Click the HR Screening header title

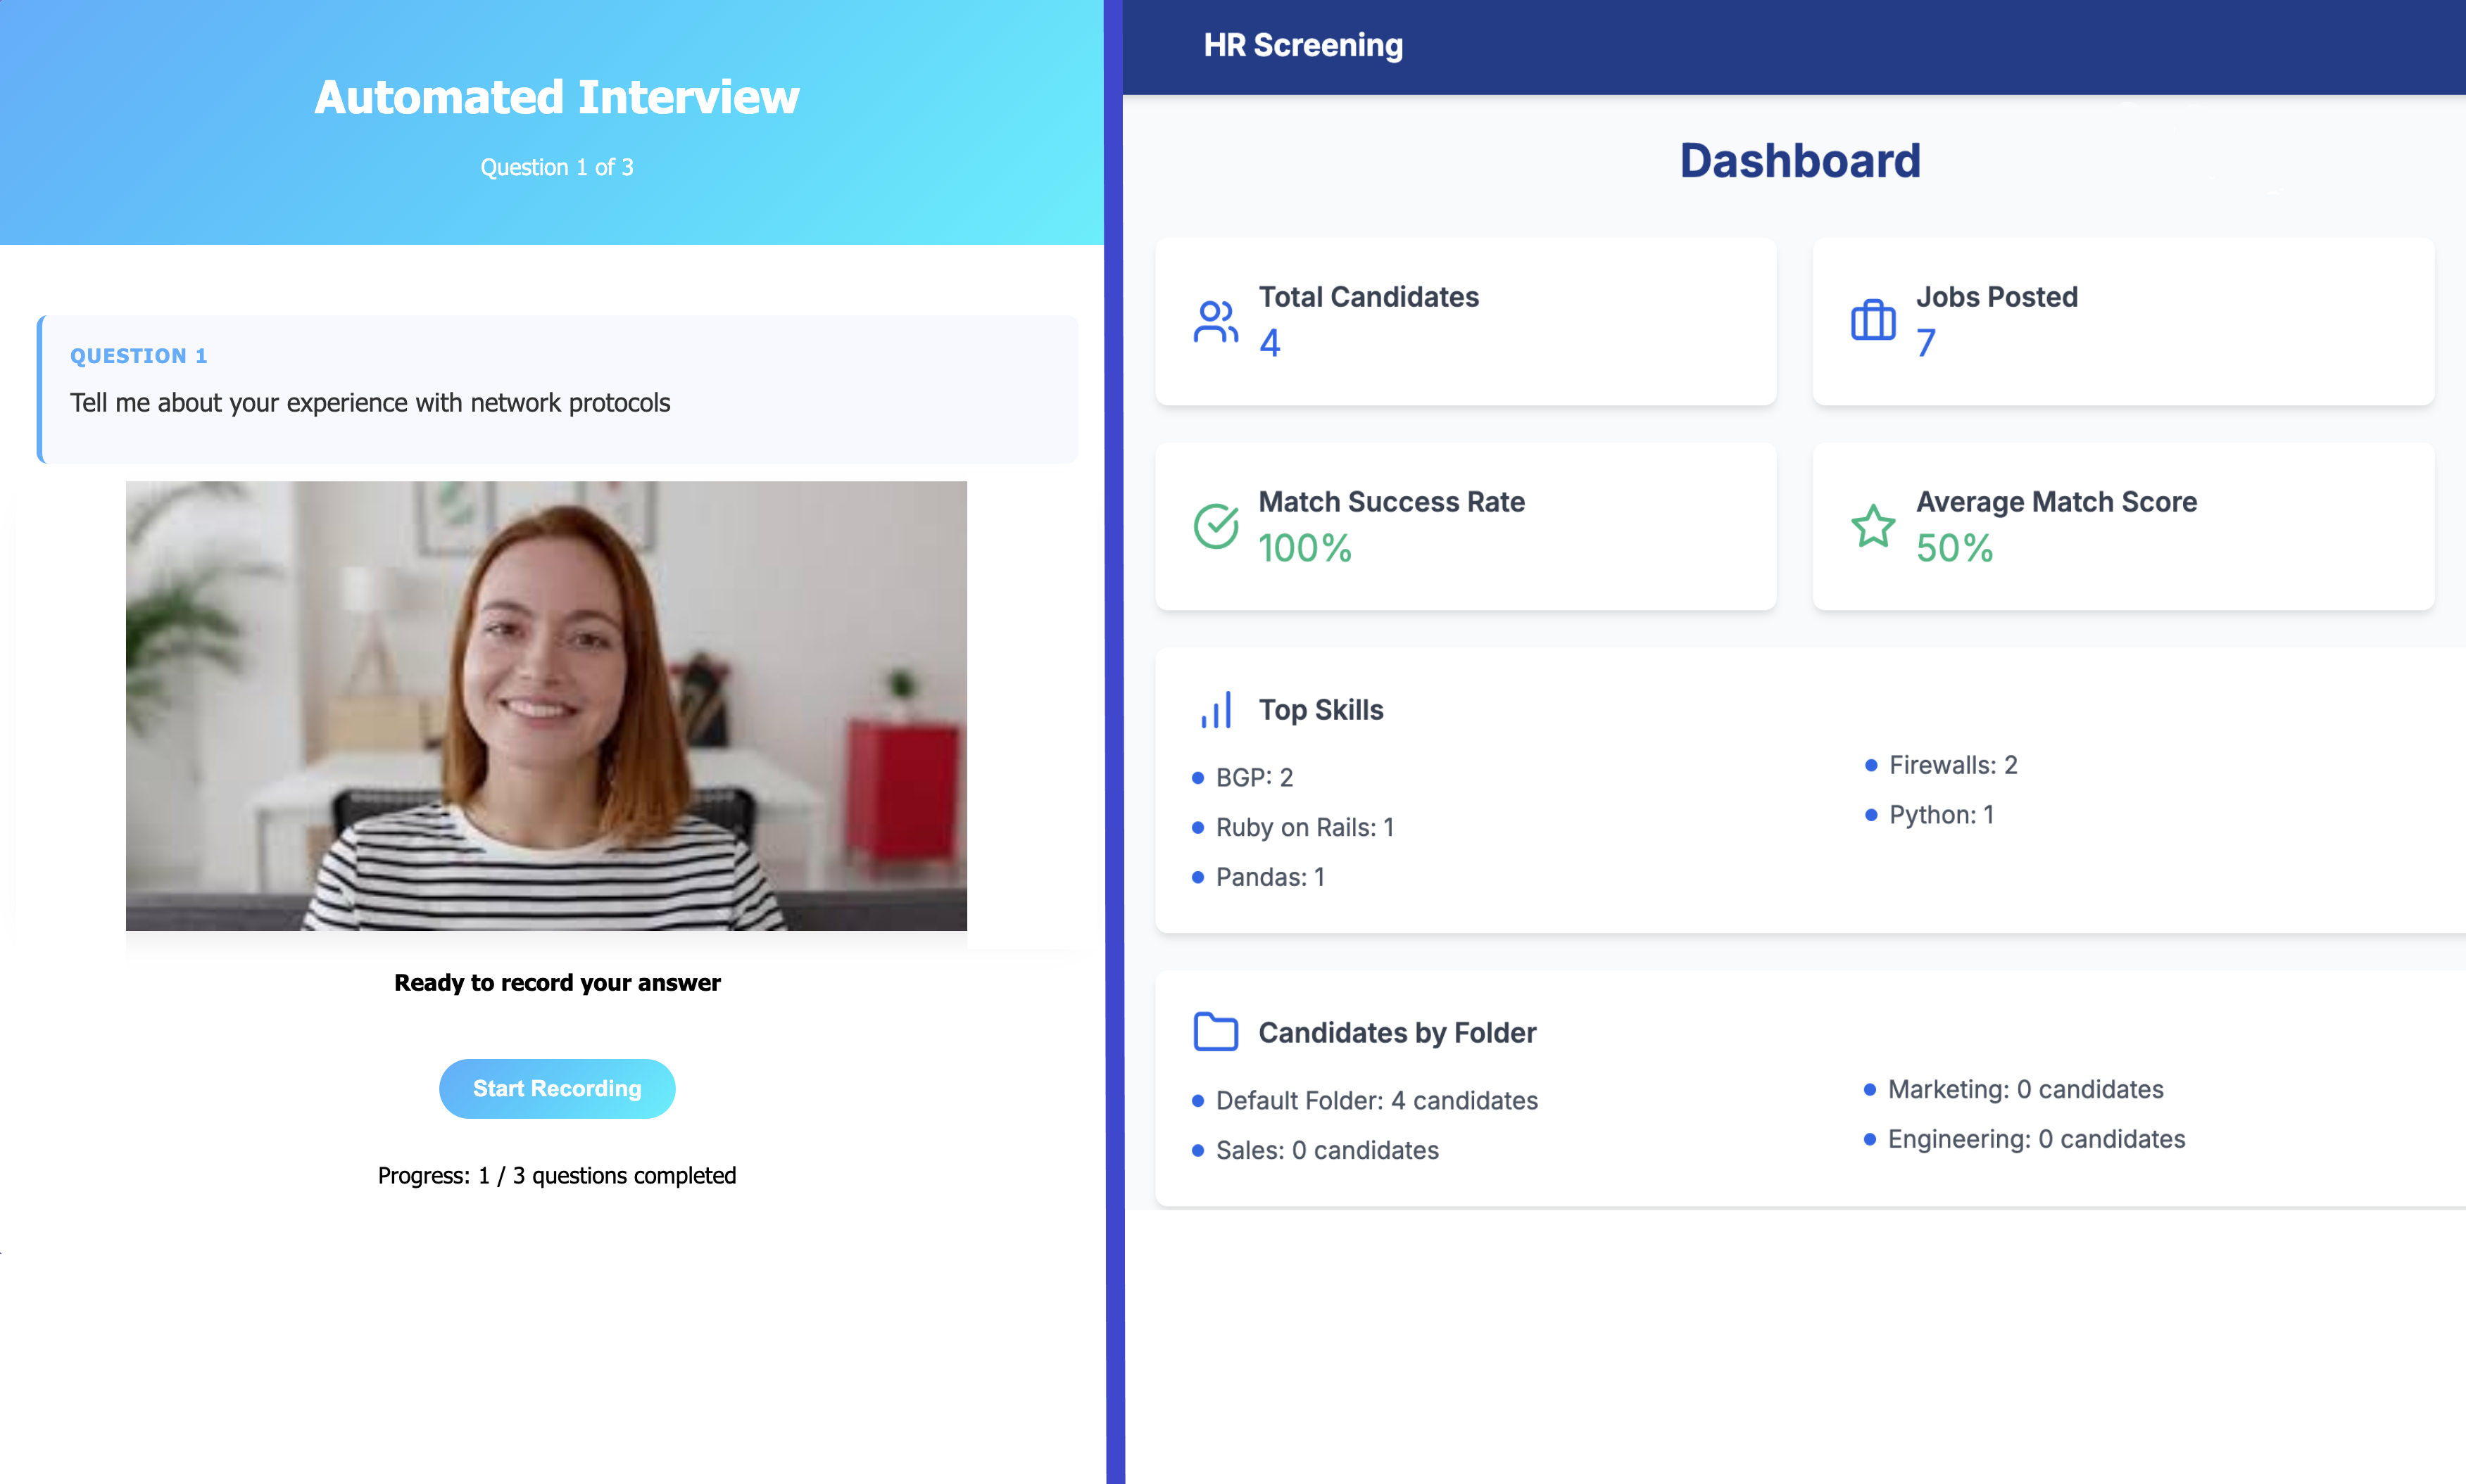pyautogui.click(x=1302, y=45)
